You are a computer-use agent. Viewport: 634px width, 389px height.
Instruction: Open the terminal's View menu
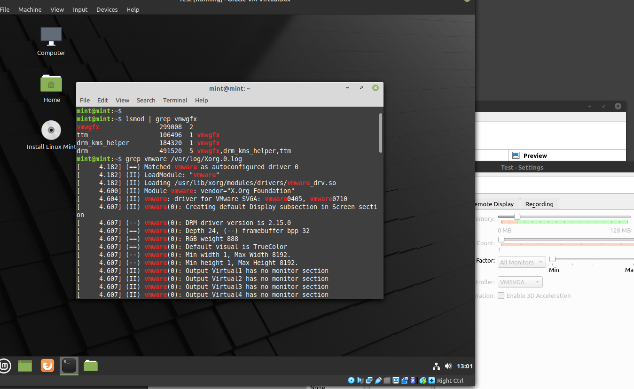click(122, 100)
